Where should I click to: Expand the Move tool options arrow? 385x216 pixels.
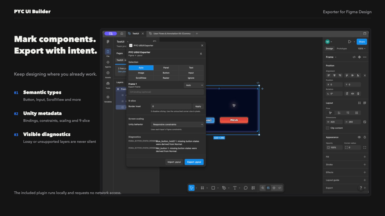click(196, 188)
